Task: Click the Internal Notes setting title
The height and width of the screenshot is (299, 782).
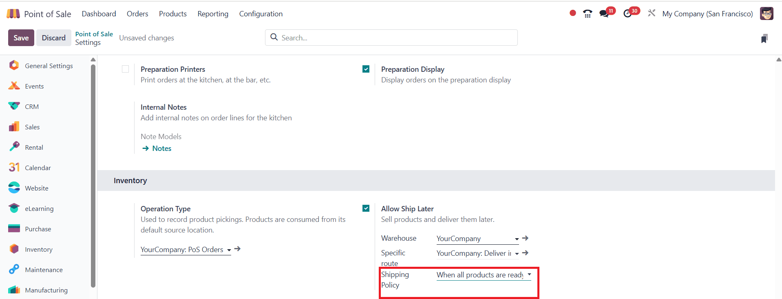Action: [163, 107]
